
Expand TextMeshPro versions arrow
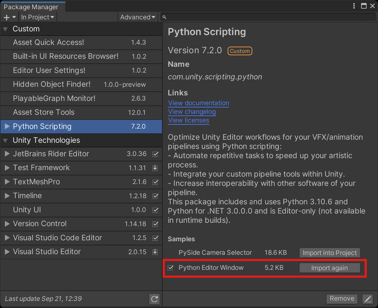(7, 182)
